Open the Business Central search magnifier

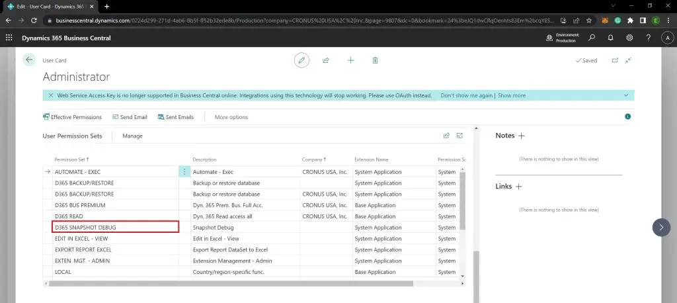[592, 38]
